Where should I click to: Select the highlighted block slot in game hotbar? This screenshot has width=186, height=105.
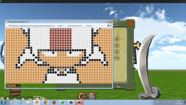coord(37,98)
